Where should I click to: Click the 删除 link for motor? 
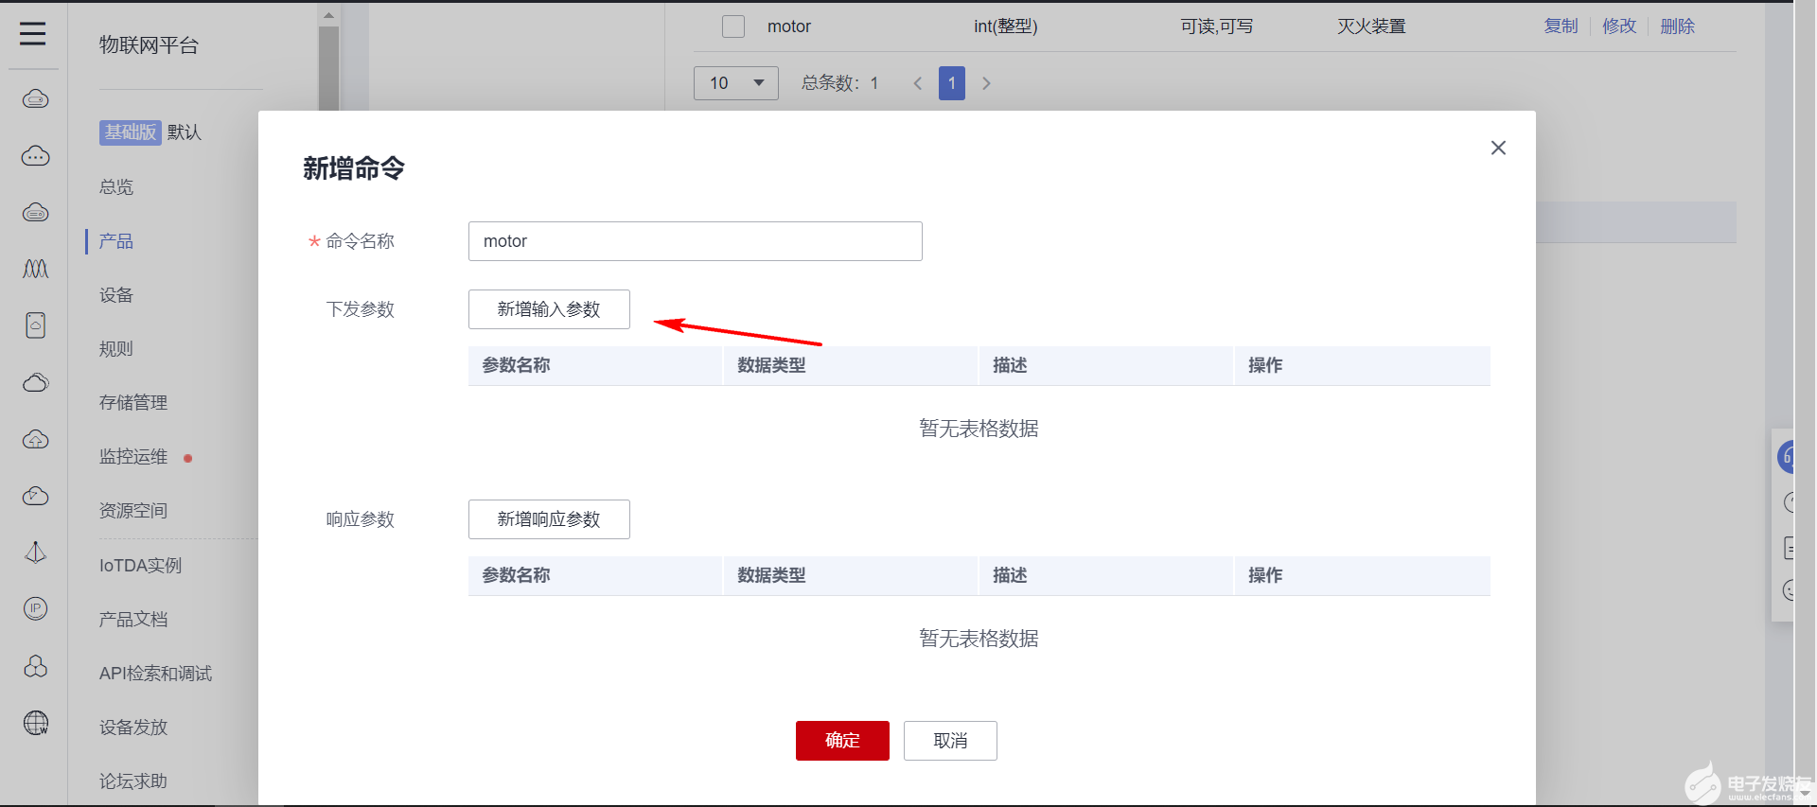tap(1678, 26)
